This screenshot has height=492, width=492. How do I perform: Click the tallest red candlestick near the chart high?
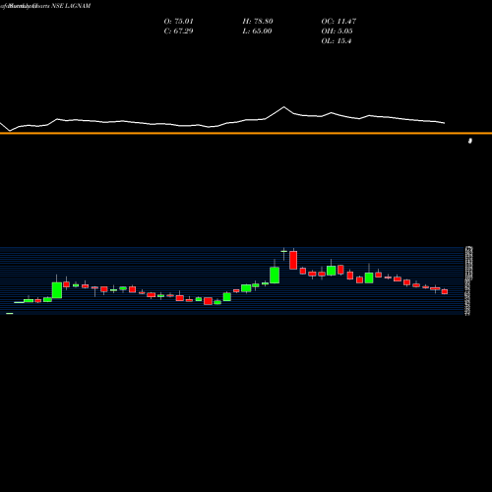point(293,260)
